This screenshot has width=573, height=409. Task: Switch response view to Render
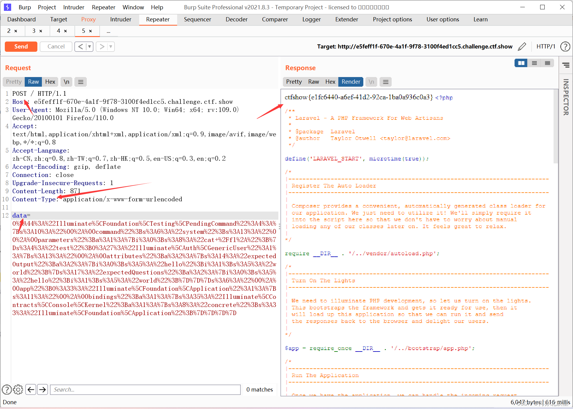(x=351, y=82)
